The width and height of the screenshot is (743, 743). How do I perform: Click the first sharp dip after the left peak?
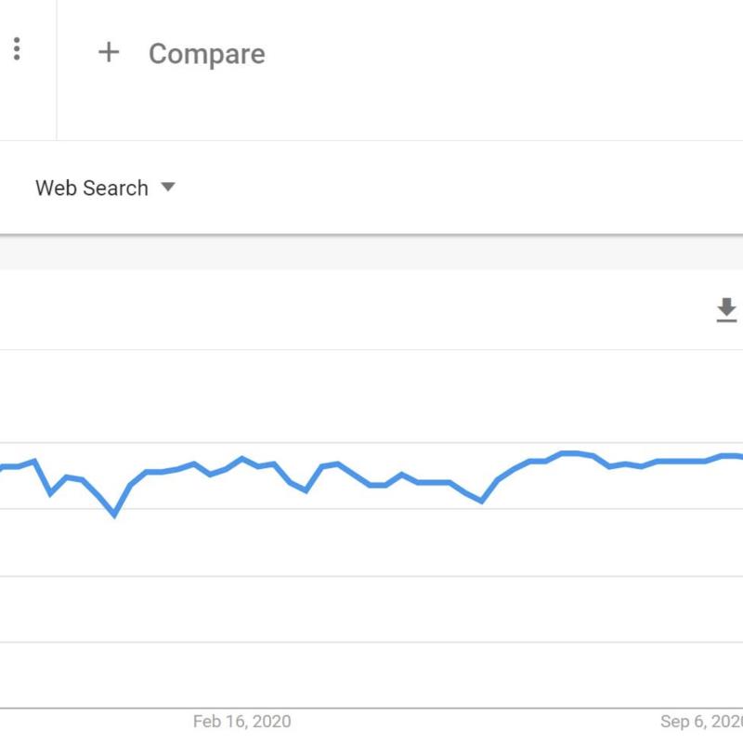(51, 494)
